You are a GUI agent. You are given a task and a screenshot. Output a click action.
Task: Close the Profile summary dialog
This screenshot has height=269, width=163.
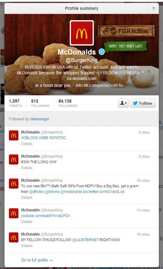[154, 8]
